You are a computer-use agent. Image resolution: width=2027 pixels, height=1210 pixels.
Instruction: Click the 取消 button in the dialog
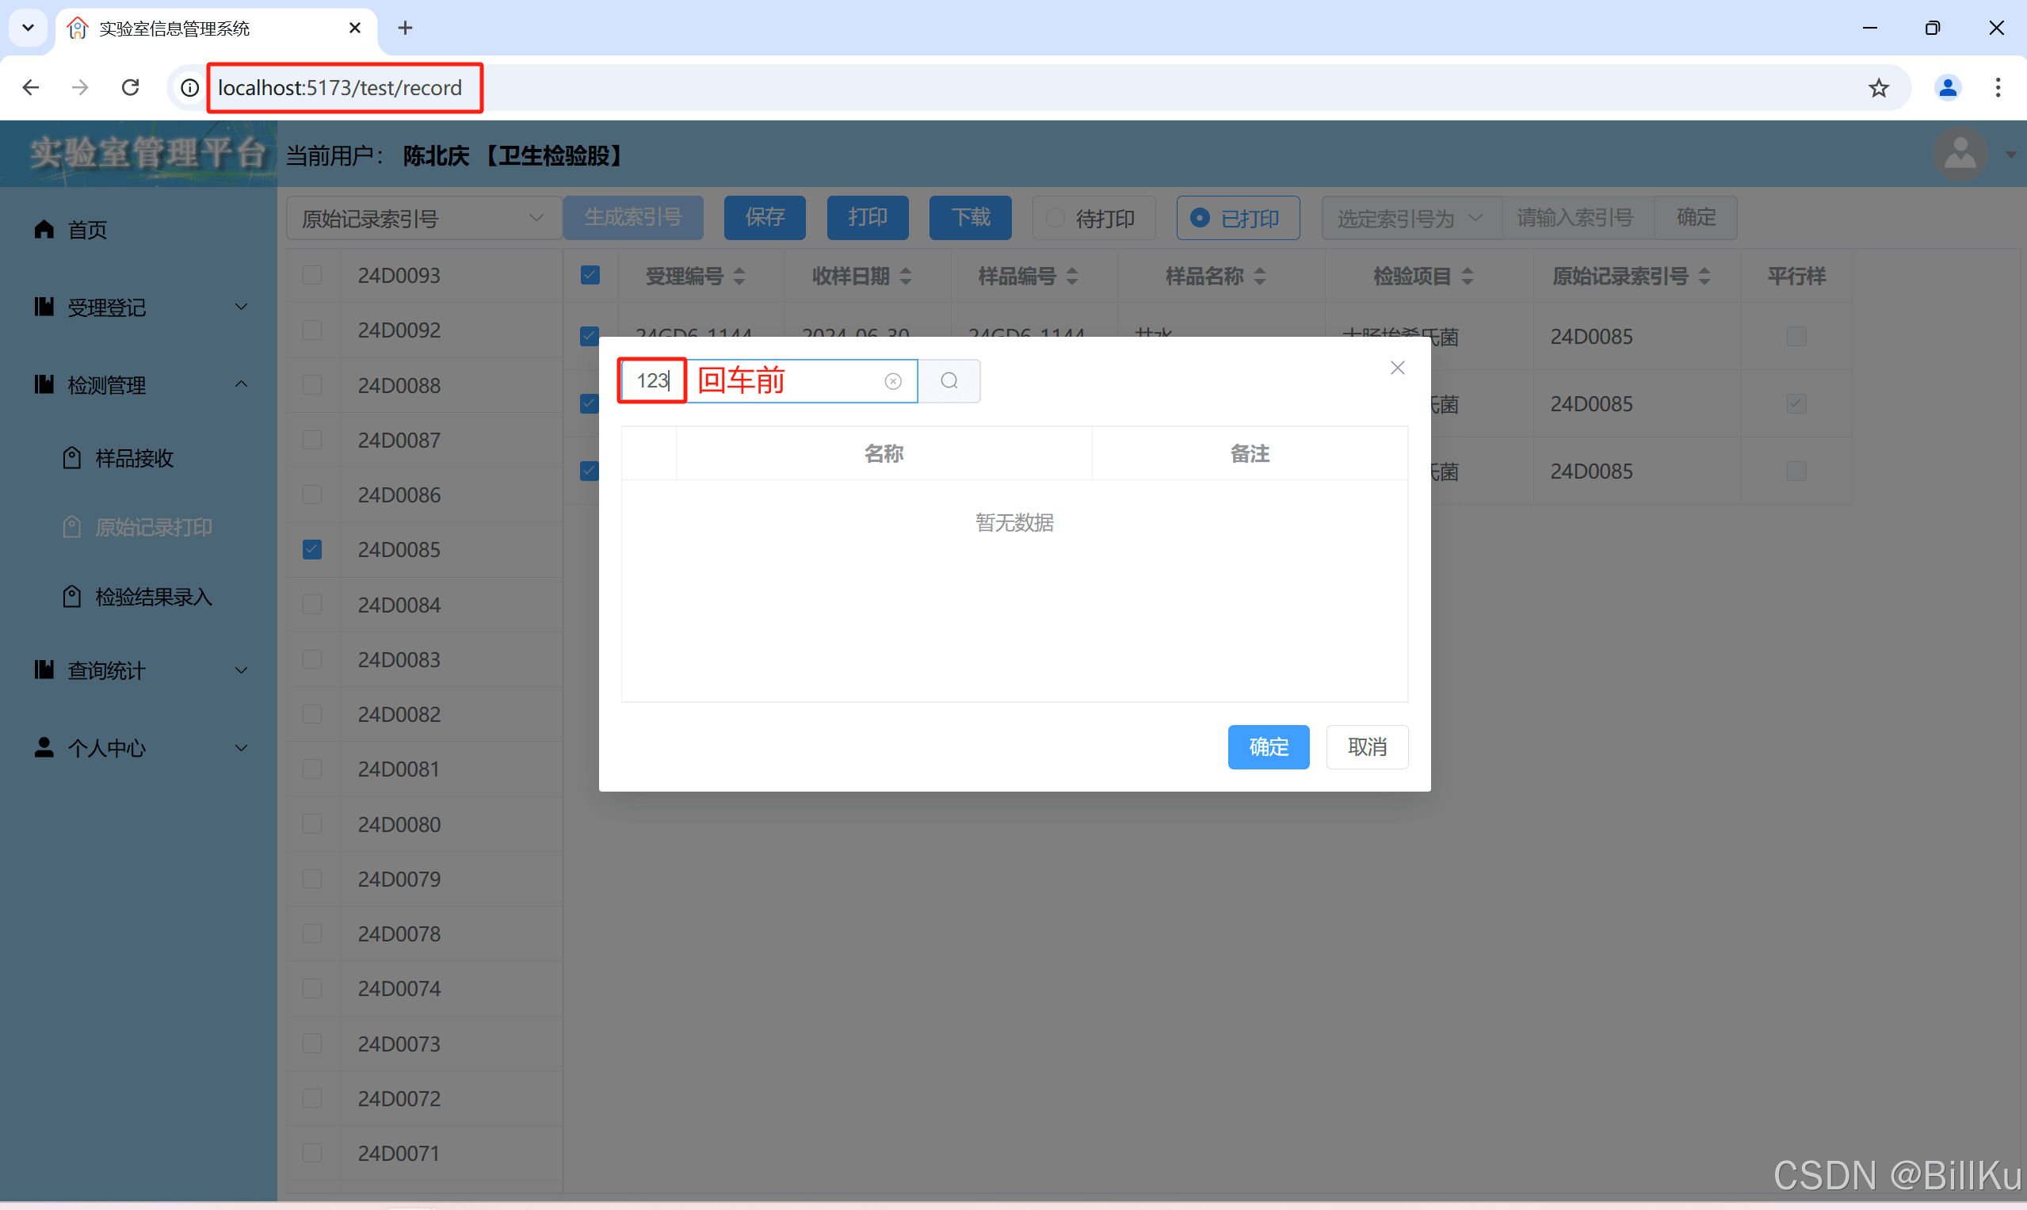coord(1368,747)
